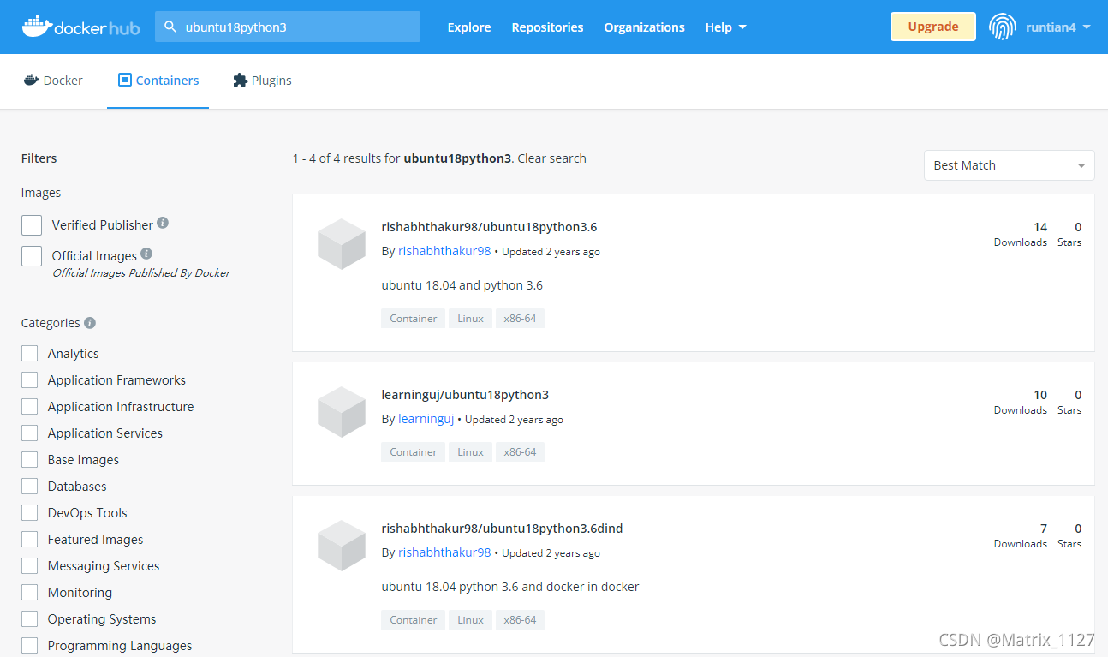Click the Container tag on the dind card
The image size is (1108, 657).
[x=414, y=619]
